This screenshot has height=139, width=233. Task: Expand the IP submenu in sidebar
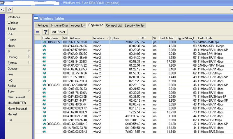[x=29, y=51]
